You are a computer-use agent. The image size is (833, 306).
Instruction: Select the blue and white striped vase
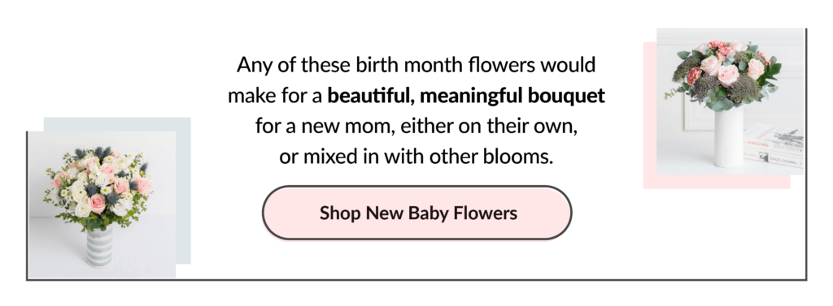[x=99, y=247]
